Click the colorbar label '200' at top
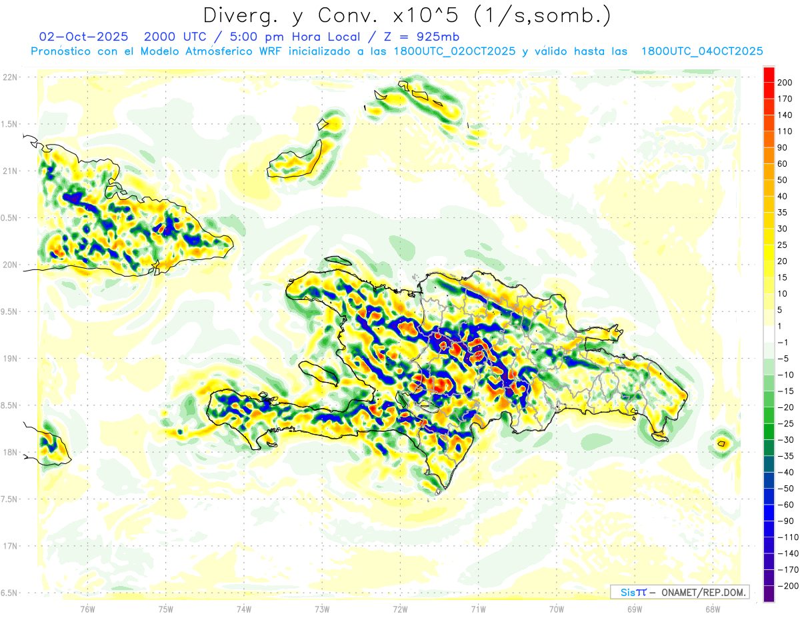This screenshot has width=800, height=618. [x=785, y=83]
